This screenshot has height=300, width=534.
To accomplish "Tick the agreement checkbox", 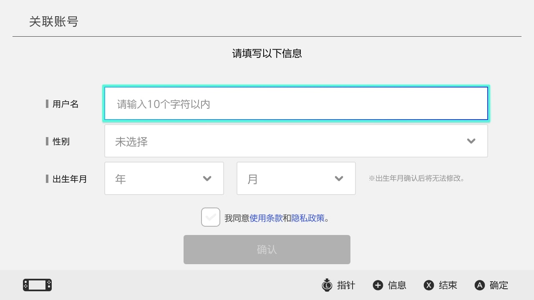I will tap(211, 217).
